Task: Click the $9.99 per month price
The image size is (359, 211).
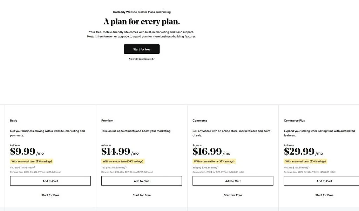Action: click(27, 152)
